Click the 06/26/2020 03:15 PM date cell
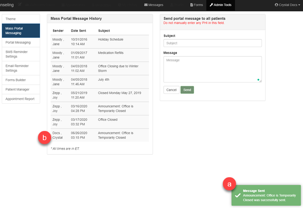 pos(79,135)
